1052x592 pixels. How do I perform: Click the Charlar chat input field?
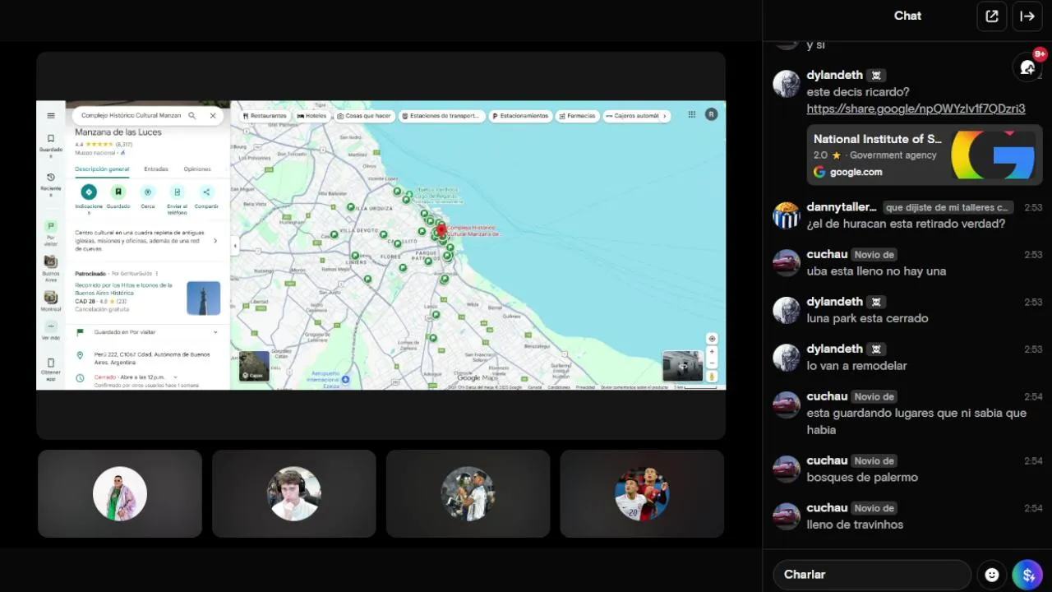(x=872, y=575)
